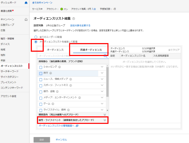Click info icon next to ニュース、情報メディア
This screenshot has width=189, height=143.
click(x=71, y=79)
